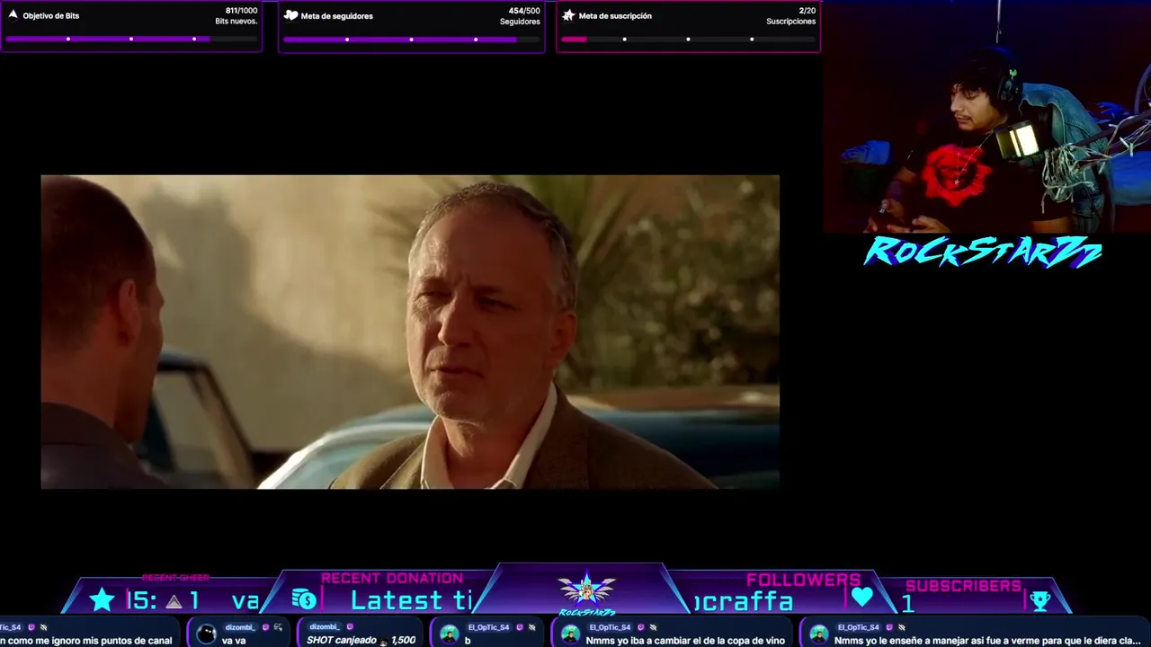
Task: Click the 'Seguidores' caption under 454/500
Action: coord(520,22)
